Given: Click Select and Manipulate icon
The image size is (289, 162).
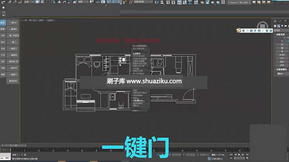Looking at the screenshot, I should 98,2.
